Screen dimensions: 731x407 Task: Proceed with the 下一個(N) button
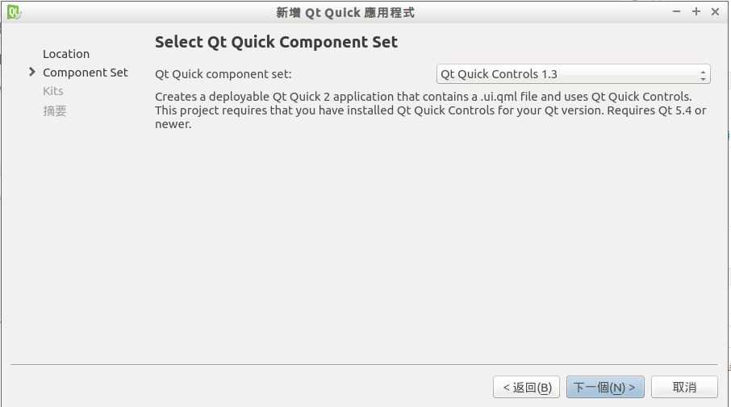point(605,388)
